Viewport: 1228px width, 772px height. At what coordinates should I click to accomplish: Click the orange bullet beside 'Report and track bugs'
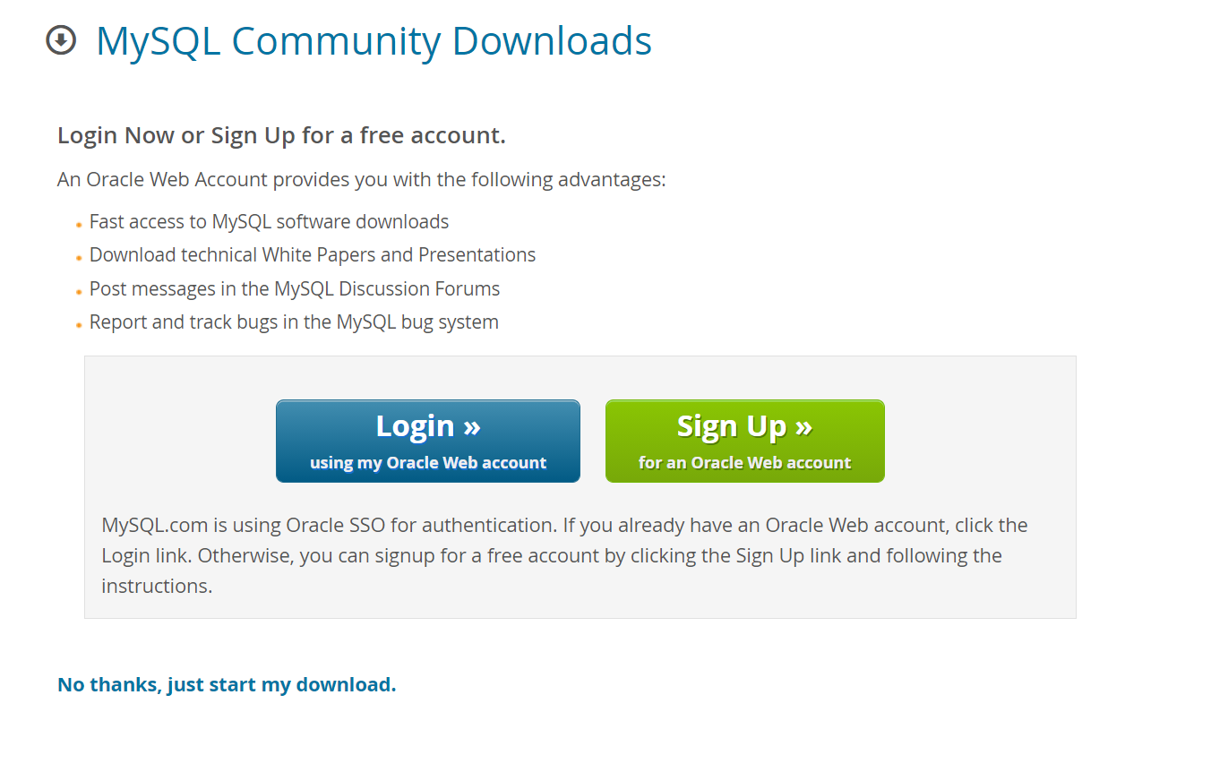[x=79, y=325]
